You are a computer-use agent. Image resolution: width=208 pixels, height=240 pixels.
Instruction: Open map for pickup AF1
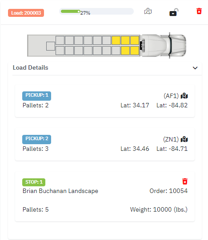pyautogui.click(x=184, y=96)
